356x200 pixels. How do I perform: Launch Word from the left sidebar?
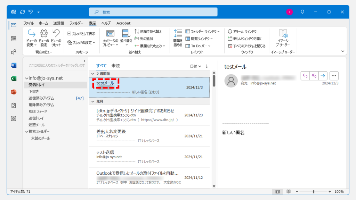pyautogui.click(x=14, y=65)
